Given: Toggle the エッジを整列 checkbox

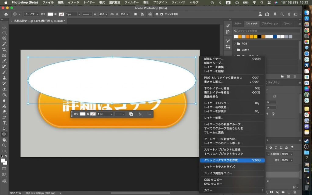Looking at the screenshot, I should click(x=161, y=14).
